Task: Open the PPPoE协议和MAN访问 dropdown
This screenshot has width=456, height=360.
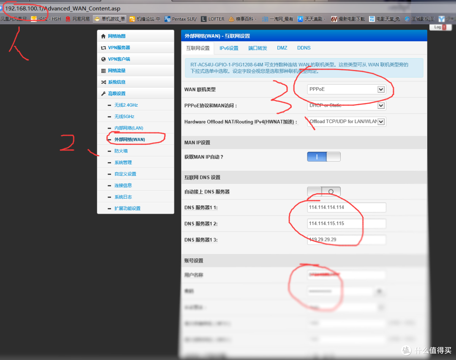Action: tap(346, 105)
